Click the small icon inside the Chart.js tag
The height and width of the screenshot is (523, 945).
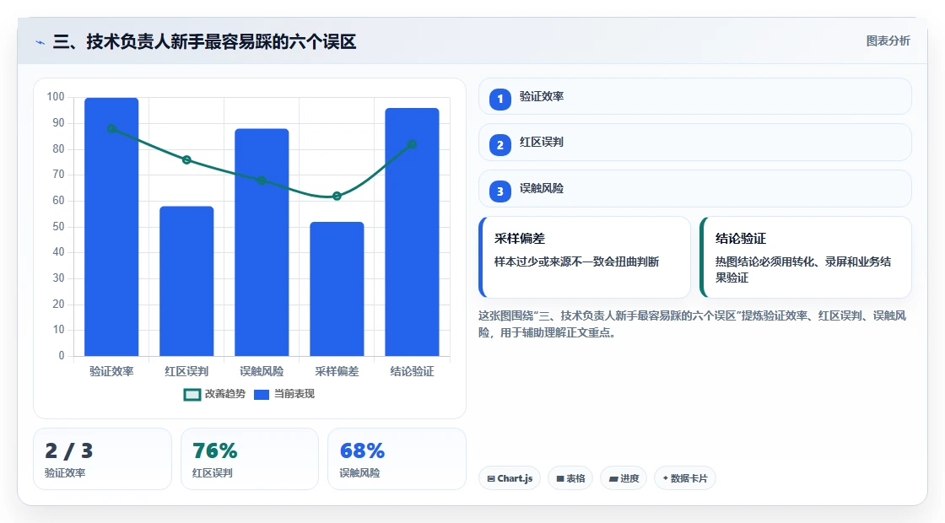click(x=491, y=478)
